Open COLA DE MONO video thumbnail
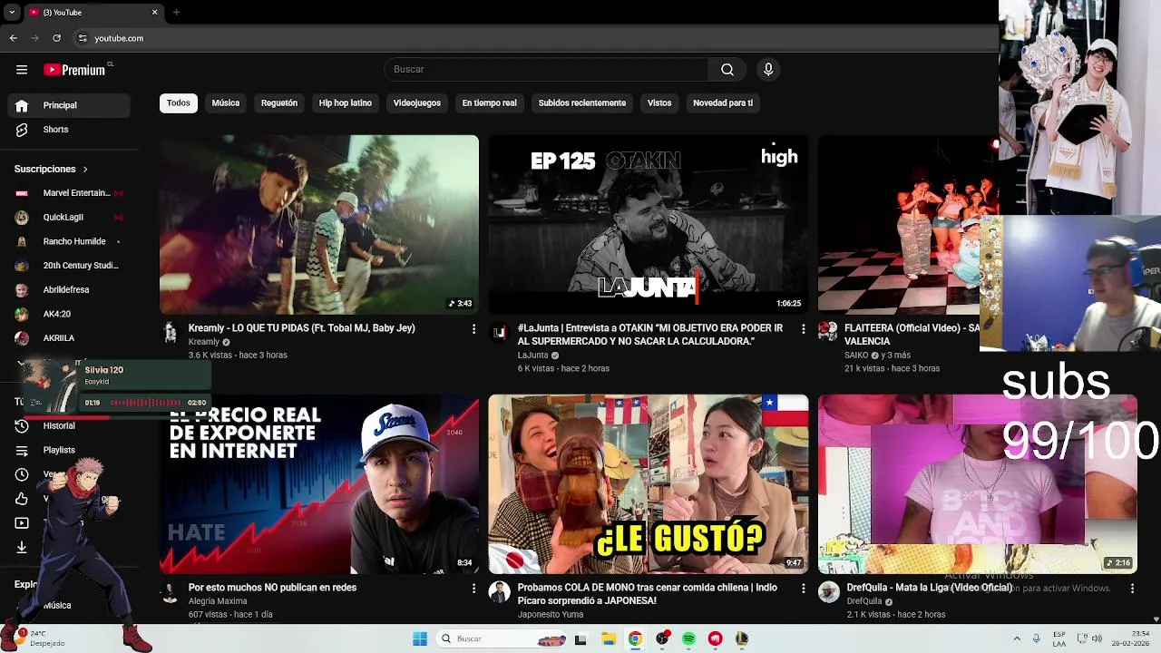 pyautogui.click(x=649, y=483)
